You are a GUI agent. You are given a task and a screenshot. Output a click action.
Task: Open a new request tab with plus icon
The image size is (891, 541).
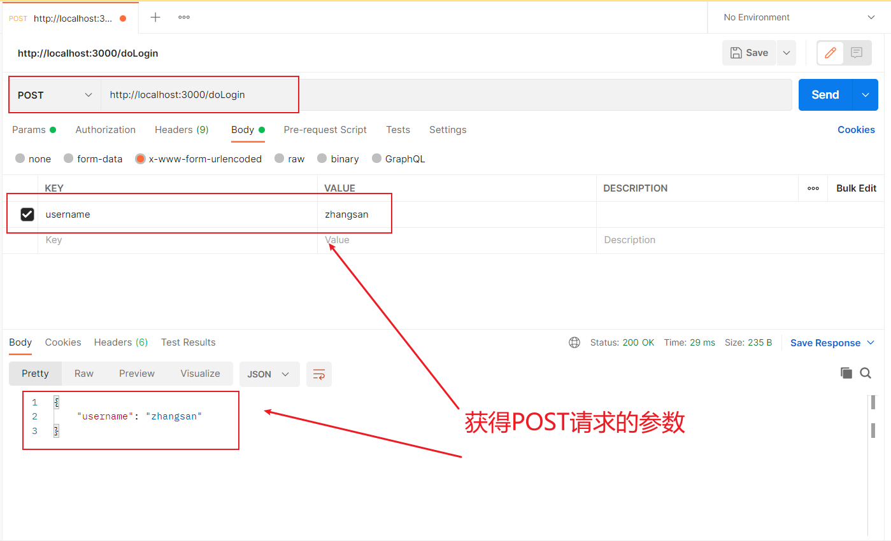(x=155, y=17)
